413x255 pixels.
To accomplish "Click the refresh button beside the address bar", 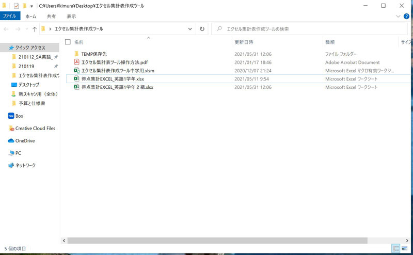I will point(202,29).
